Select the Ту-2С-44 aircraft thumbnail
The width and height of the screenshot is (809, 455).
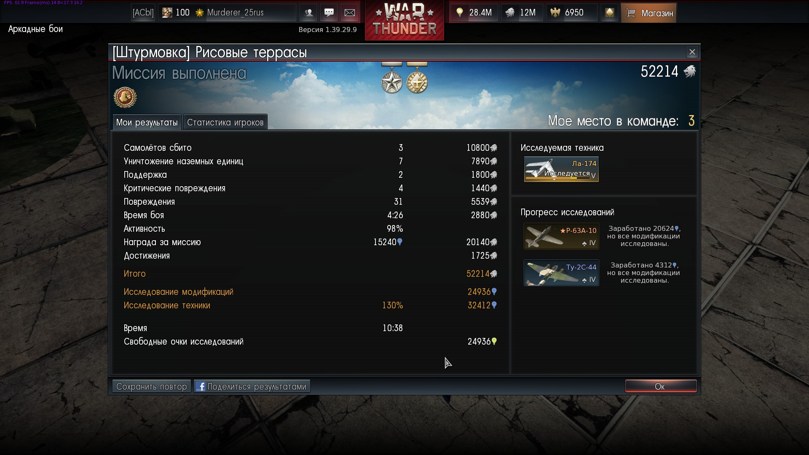(561, 273)
